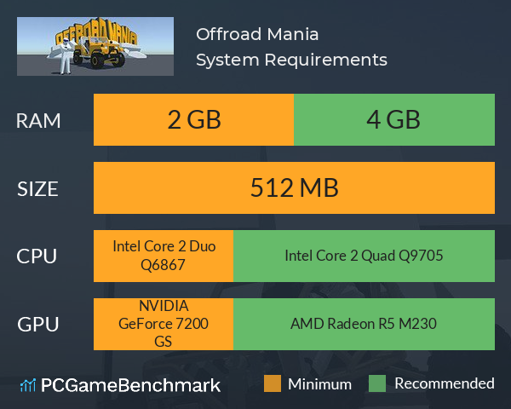511x409 pixels.
Task: Click the Recommended legend label
Action: (445, 383)
